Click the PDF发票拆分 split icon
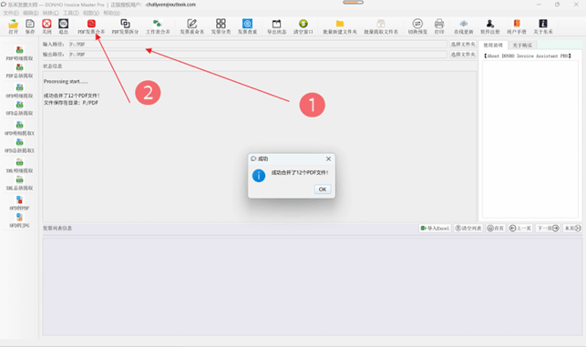The height and width of the screenshot is (347, 586). pyautogui.click(x=125, y=24)
